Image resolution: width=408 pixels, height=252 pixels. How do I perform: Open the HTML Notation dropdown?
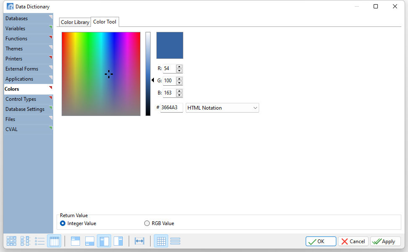pyautogui.click(x=222, y=108)
